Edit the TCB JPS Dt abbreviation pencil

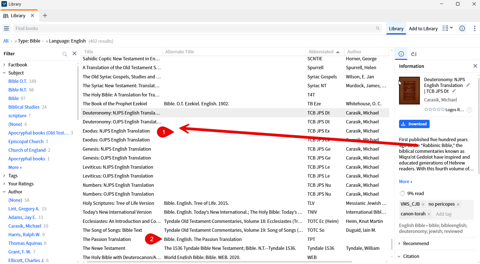454,91
